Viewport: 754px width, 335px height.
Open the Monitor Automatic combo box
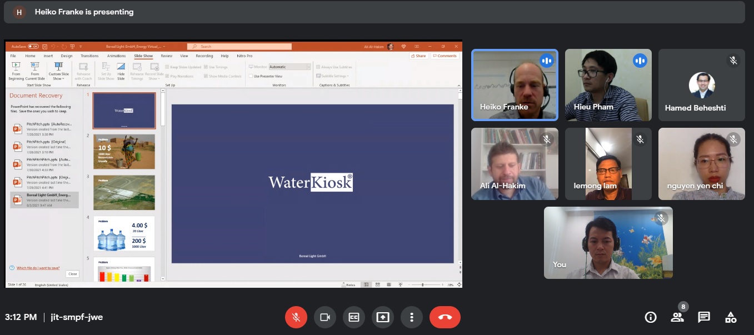(x=290, y=67)
